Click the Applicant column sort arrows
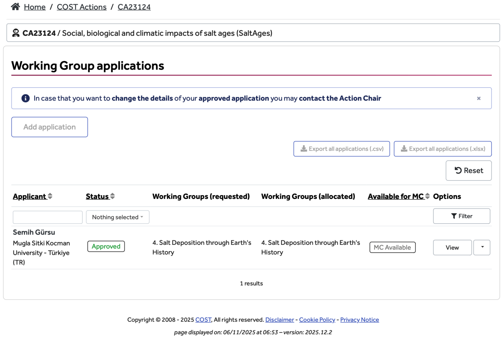Screen dimensions: 503x338 tap(50, 196)
